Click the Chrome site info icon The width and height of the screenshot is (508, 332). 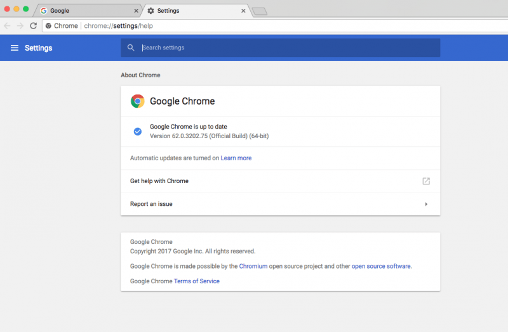coord(48,26)
